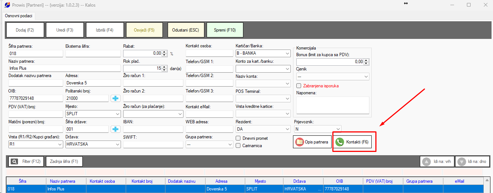Toggle the Dnevni promet checkbox
The width and height of the screenshot is (493, 193).
click(238, 138)
